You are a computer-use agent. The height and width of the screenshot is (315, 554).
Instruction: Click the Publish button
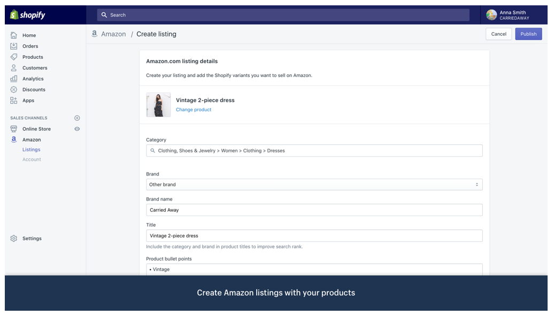click(x=528, y=34)
